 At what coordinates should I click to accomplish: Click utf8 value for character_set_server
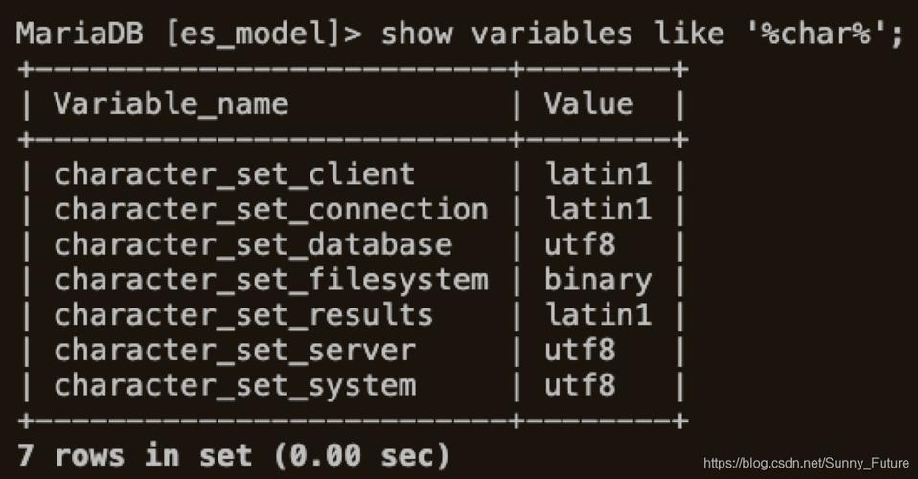tap(580, 350)
